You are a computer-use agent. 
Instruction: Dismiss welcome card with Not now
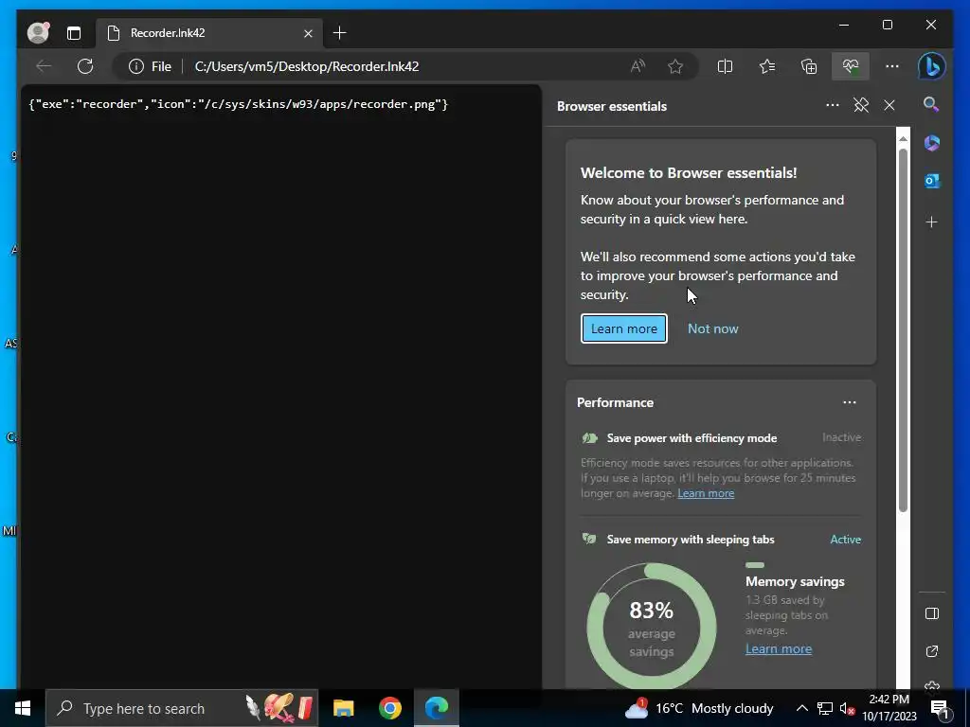click(x=713, y=328)
